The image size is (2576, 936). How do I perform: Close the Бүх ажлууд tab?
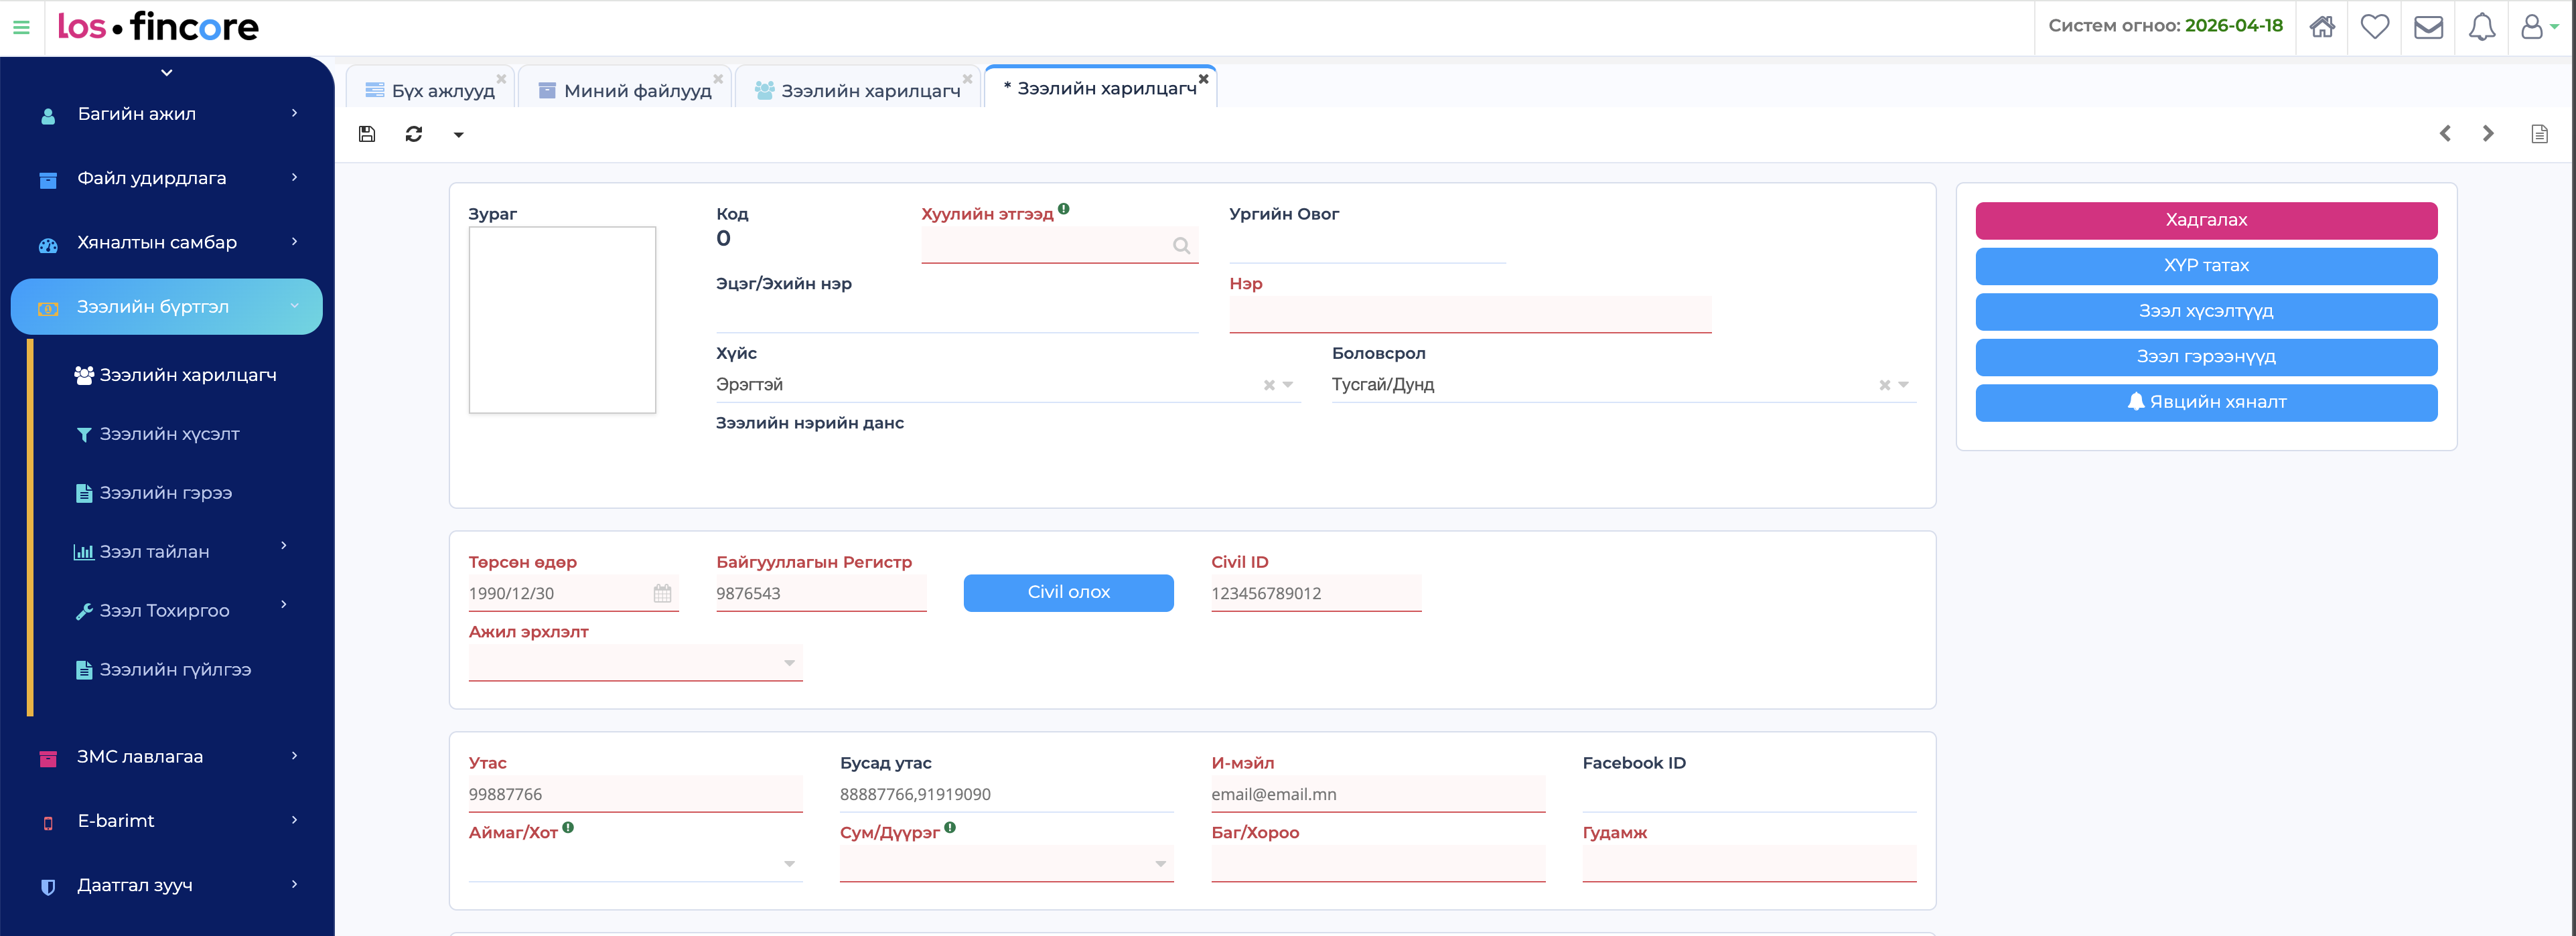coord(502,79)
